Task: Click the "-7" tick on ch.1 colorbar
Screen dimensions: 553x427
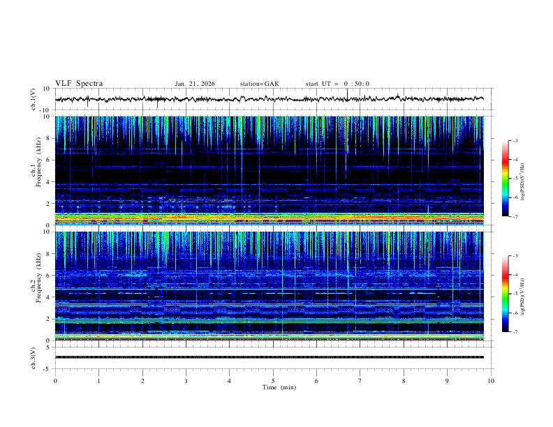Action: click(515, 217)
